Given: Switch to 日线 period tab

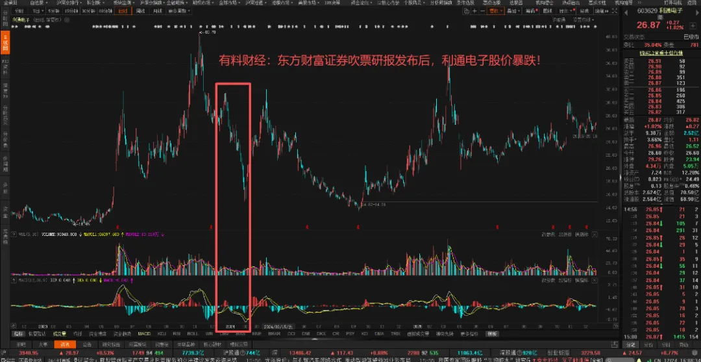Looking at the screenshot, I should click(x=122, y=11).
